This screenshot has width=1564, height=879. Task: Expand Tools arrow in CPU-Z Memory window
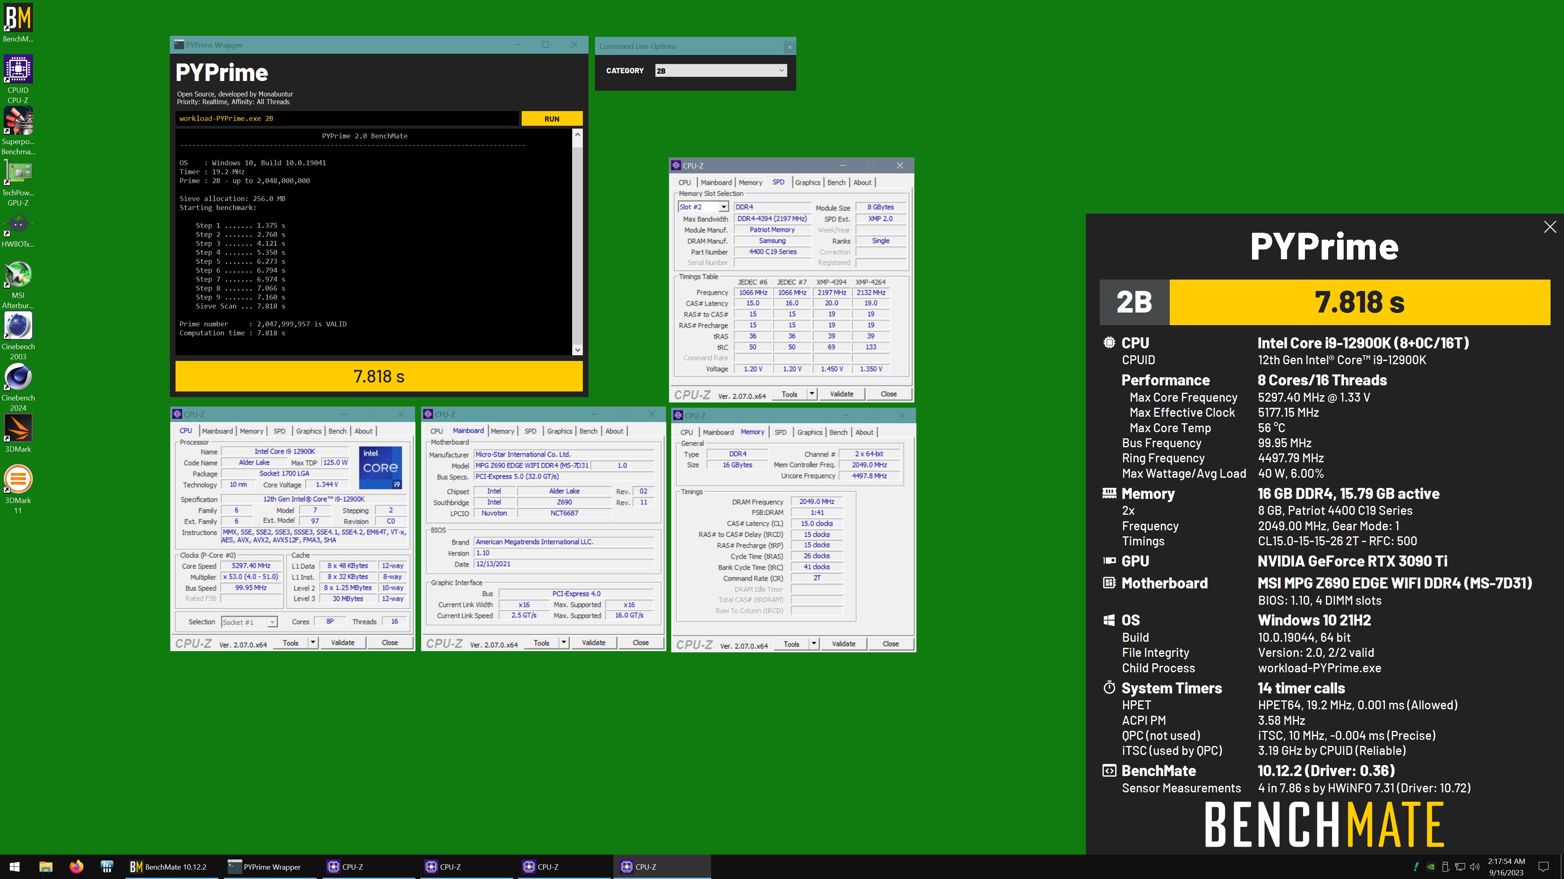coord(814,644)
